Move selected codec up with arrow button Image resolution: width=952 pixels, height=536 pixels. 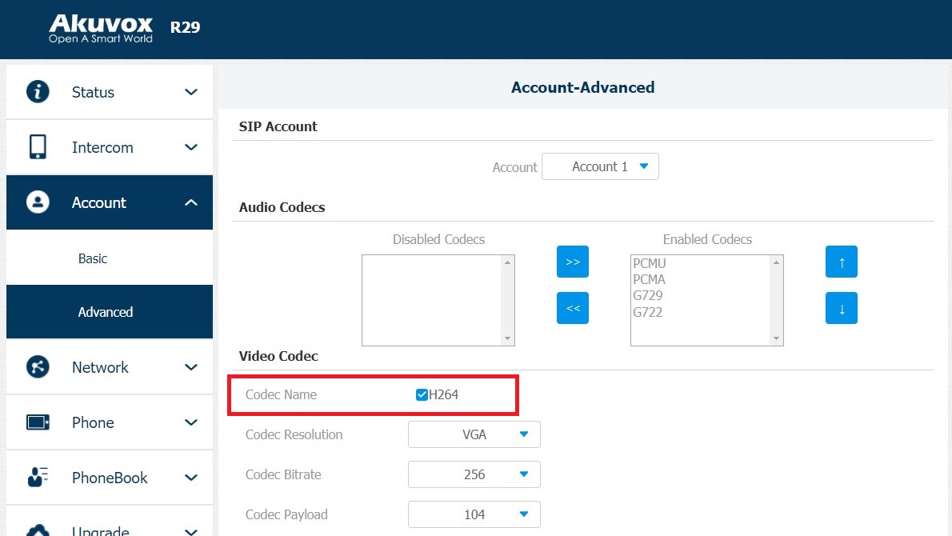click(x=841, y=262)
